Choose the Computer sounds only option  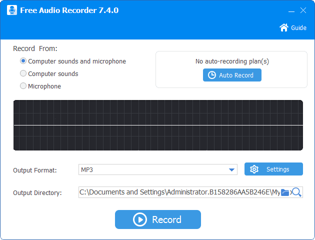(23, 73)
